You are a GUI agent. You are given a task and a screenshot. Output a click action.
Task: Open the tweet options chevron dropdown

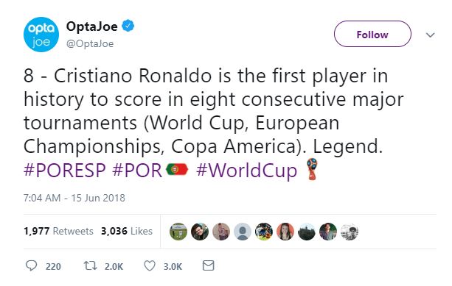(x=430, y=35)
